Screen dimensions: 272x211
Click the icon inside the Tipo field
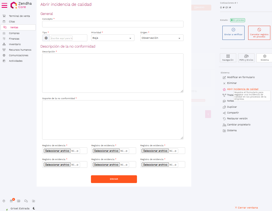point(46,38)
